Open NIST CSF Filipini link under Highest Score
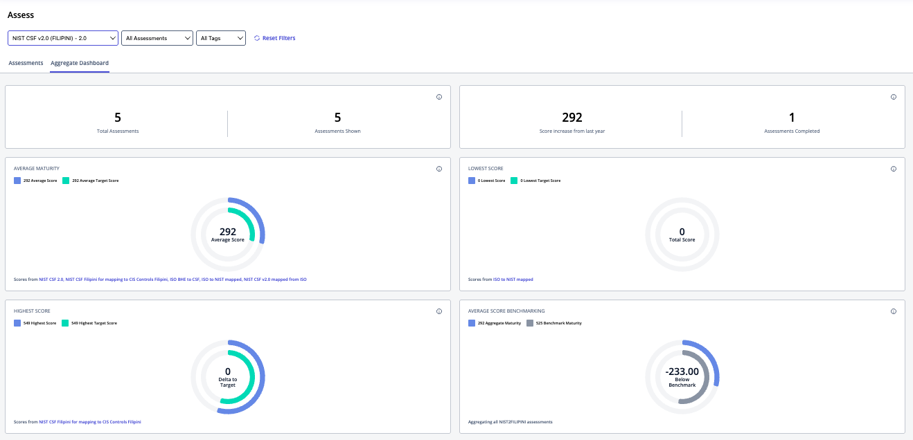Image resolution: width=913 pixels, height=440 pixels. point(90,421)
